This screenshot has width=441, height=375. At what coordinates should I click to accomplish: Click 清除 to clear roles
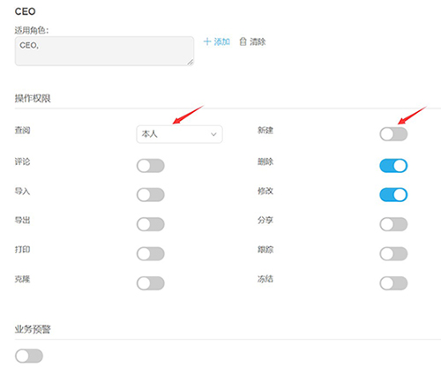click(258, 41)
